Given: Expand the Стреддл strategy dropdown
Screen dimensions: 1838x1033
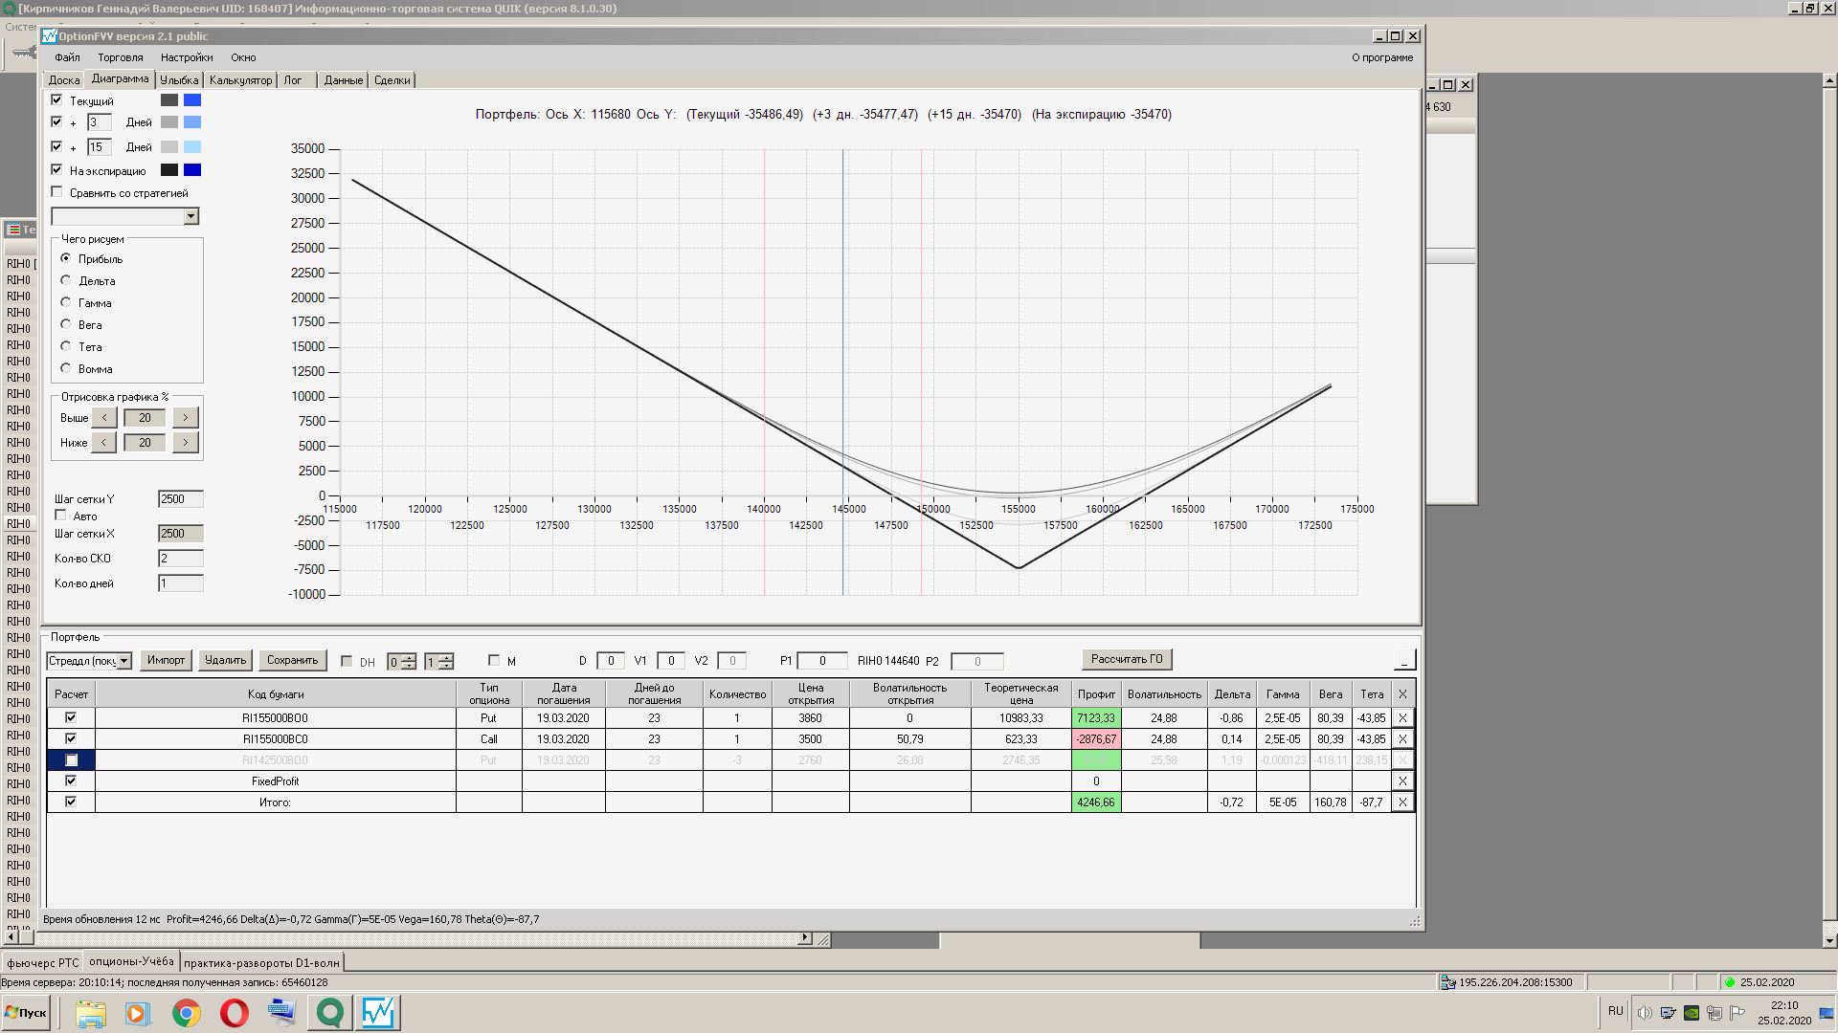Looking at the screenshot, I should point(124,661).
